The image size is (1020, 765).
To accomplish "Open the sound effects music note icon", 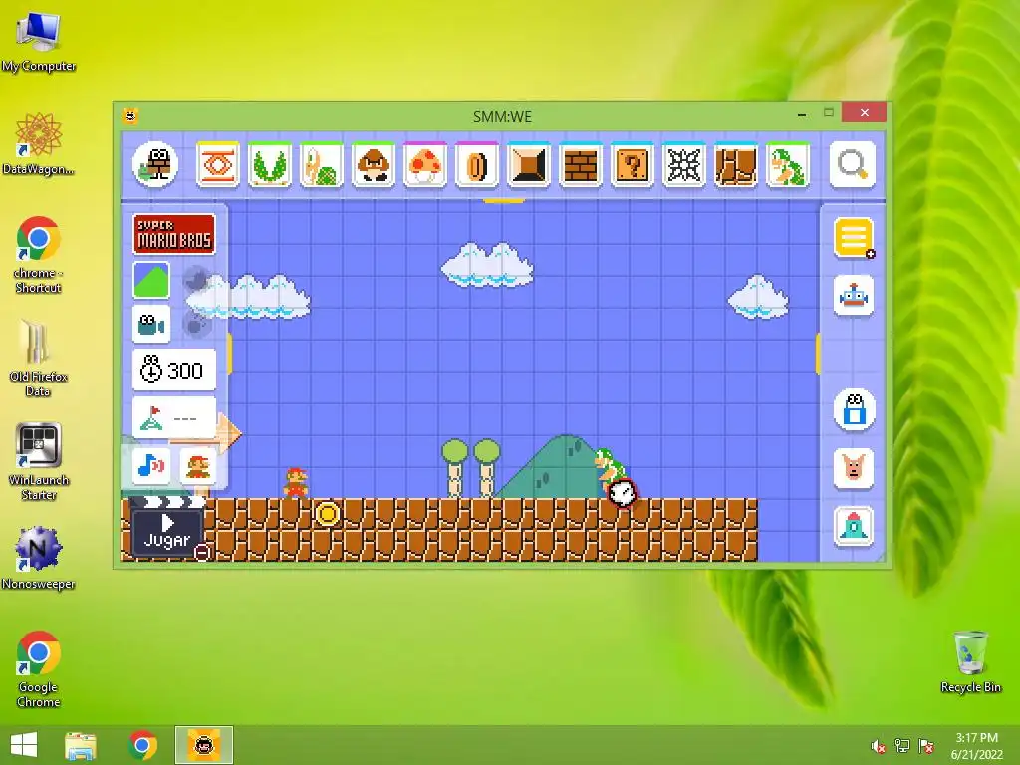I will click(151, 466).
